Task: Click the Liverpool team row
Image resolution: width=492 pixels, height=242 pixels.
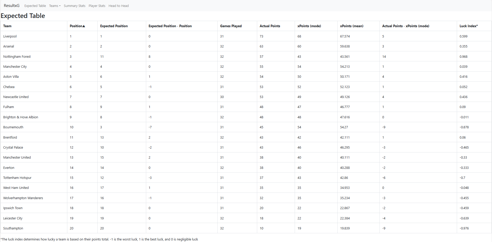Action: [10, 36]
